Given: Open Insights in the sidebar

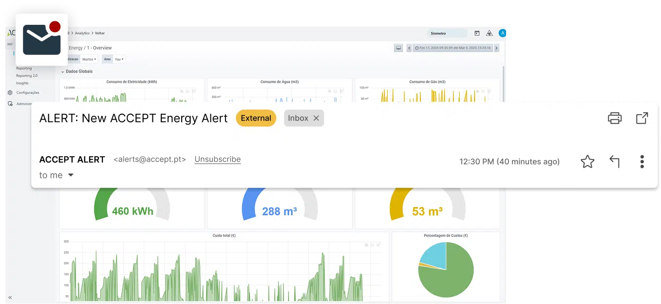Looking at the screenshot, I should pos(22,83).
